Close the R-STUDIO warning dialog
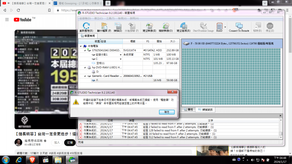292x164 pixels. [172, 92]
